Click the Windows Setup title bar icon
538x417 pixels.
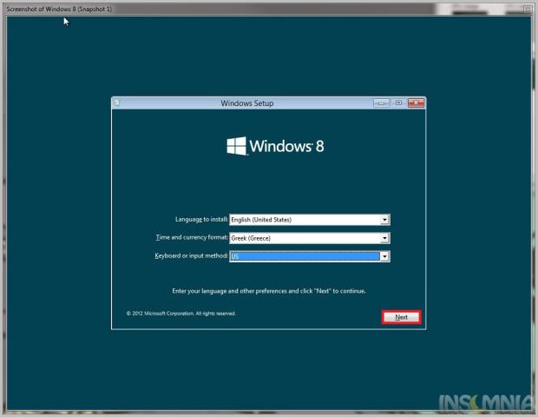coord(117,103)
